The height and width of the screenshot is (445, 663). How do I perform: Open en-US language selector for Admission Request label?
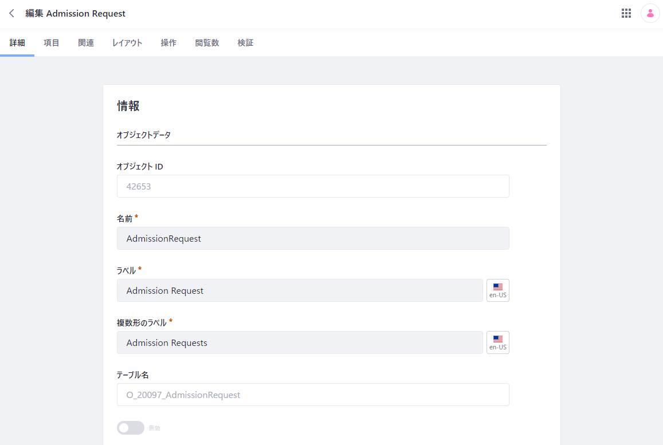point(497,290)
